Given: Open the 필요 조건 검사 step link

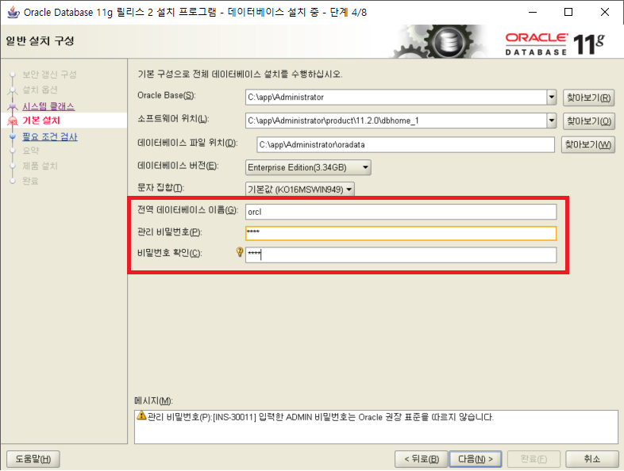Looking at the screenshot, I should coord(50,136).
